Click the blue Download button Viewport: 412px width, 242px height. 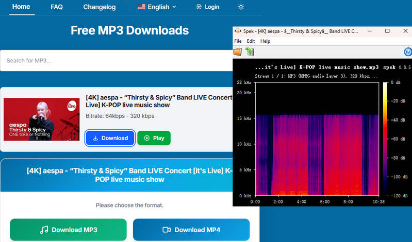[110, 138]
